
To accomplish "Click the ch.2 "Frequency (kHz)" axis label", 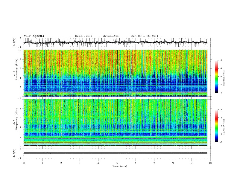I will click(17, 119).
